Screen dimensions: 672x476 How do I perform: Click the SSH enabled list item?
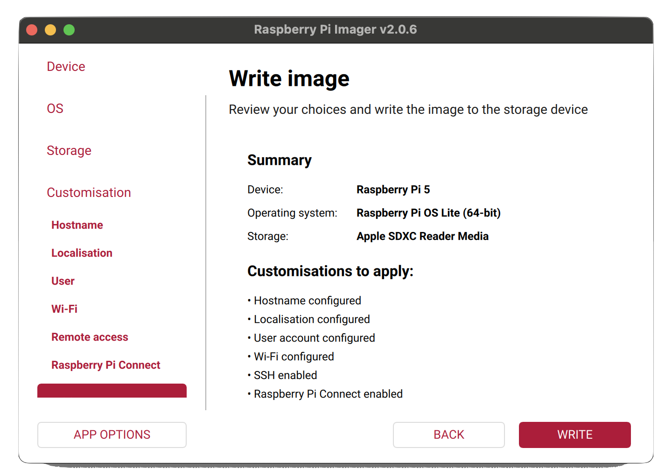click(285, 375)
